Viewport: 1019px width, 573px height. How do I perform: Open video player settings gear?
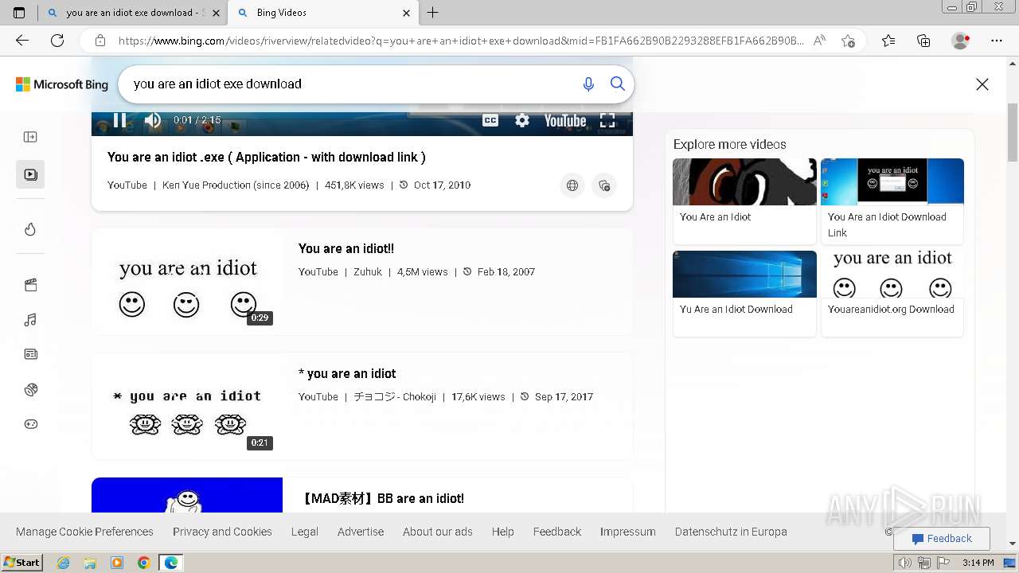point(522,120)
